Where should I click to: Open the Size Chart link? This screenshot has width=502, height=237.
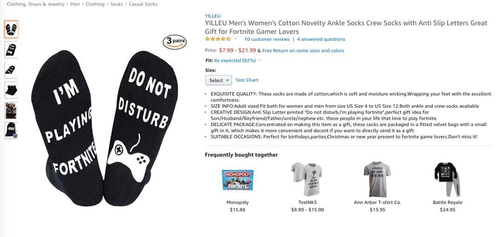[247, 80]
